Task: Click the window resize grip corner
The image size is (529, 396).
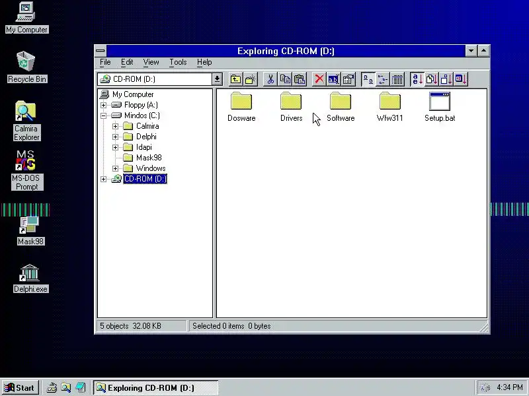Action: coord(484,327)
